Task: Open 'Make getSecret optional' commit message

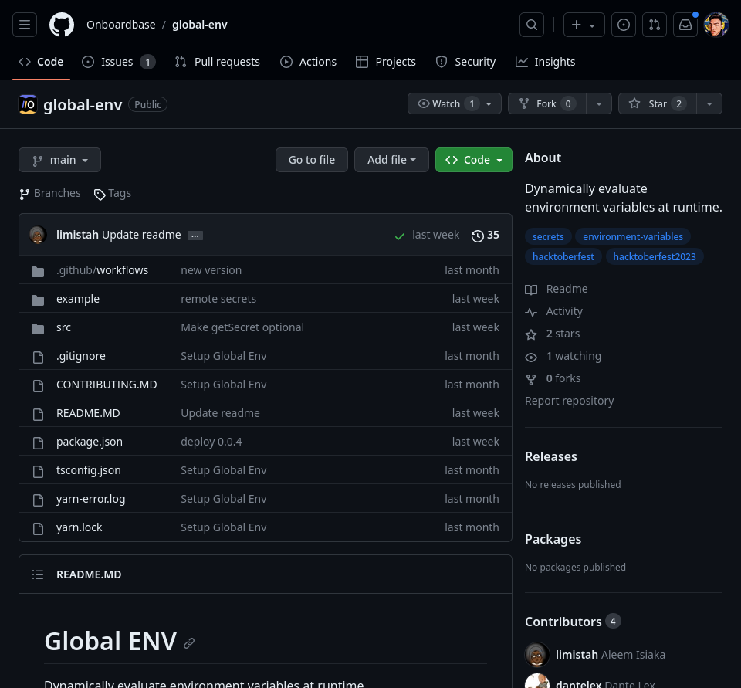Action: point(242,327)
